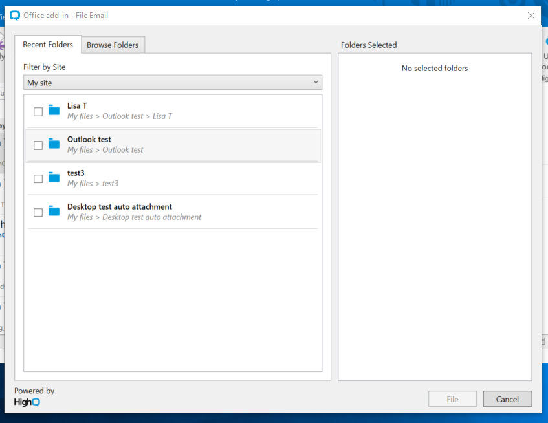Click the 'No selected folders' message
Screen dimensions: 548x423
434,68
